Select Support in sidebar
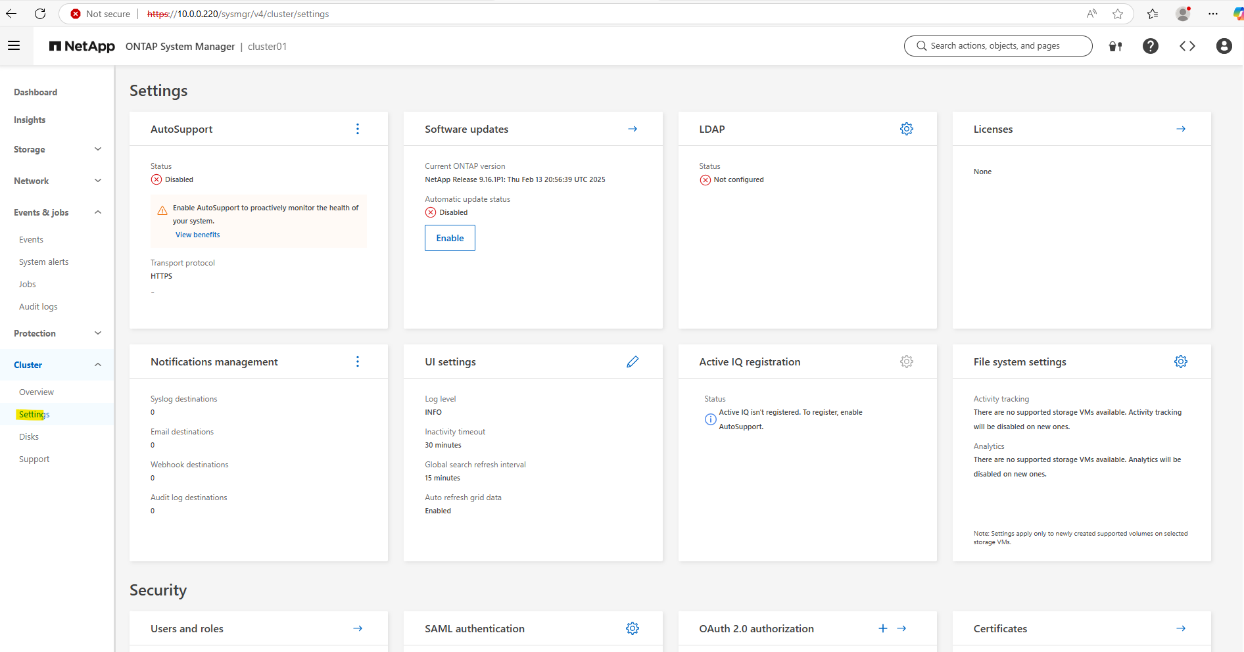 click(x=34, y=459)
